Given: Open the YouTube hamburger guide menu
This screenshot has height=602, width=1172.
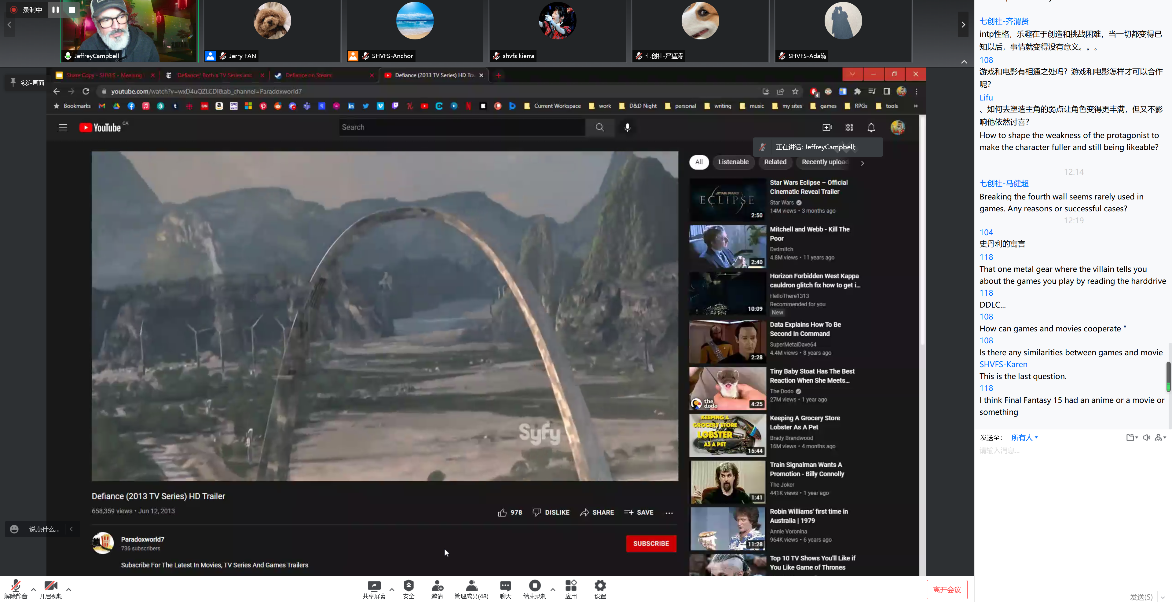Looking at the screenshot, I should pyautogui.click(x=63, y=127).
